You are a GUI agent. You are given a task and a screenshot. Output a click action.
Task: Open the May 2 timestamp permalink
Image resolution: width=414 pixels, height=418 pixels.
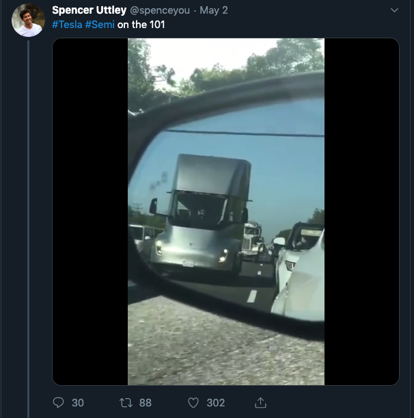pyautogui.click(x=214, y=10)
